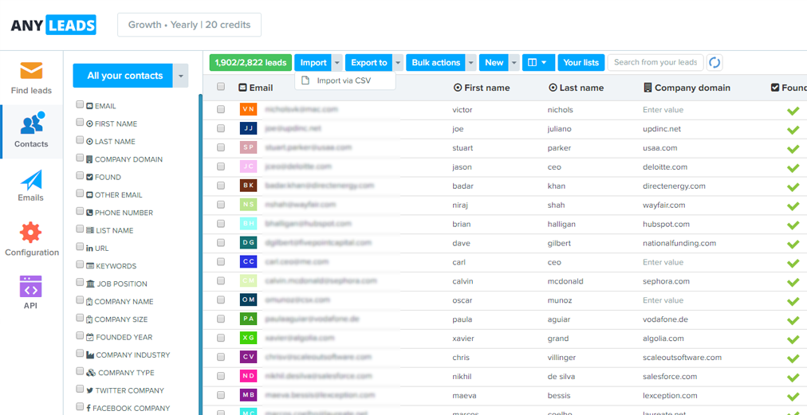
Task: Sort by the Company domain column header
Action: click(x=687, y=88)
